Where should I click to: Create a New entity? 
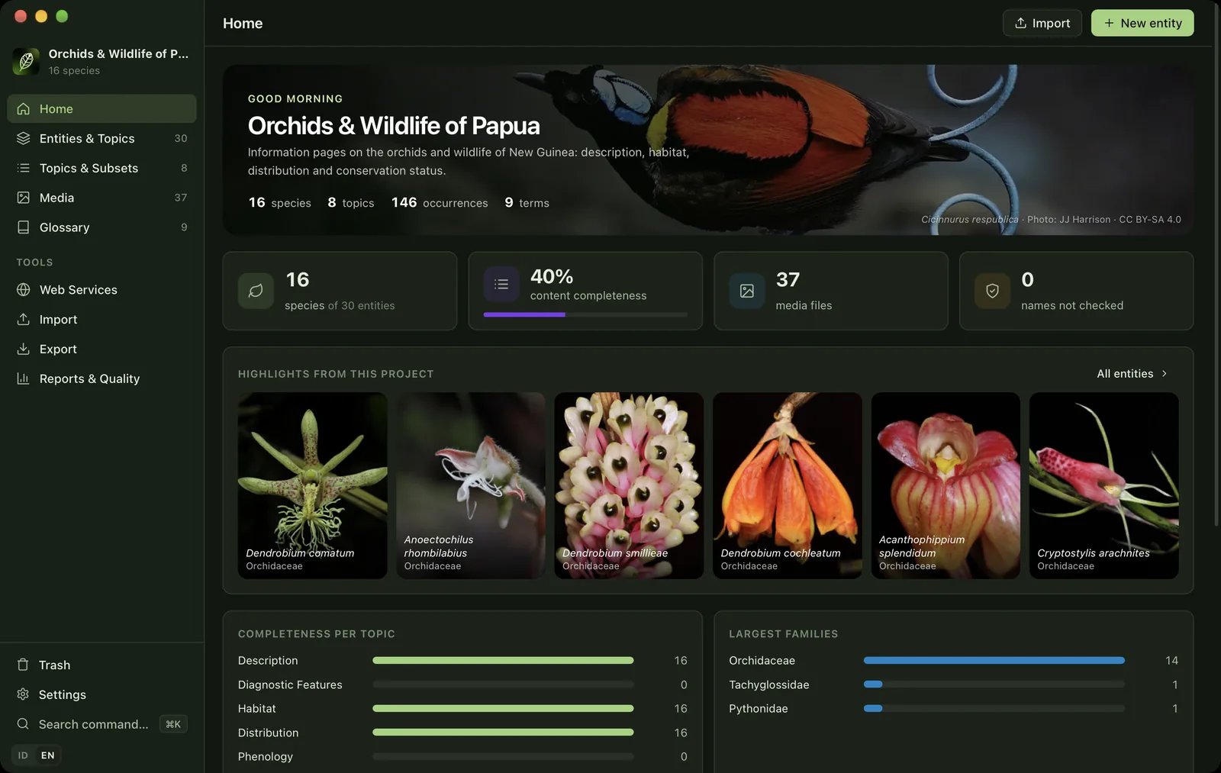[1142, 23]
